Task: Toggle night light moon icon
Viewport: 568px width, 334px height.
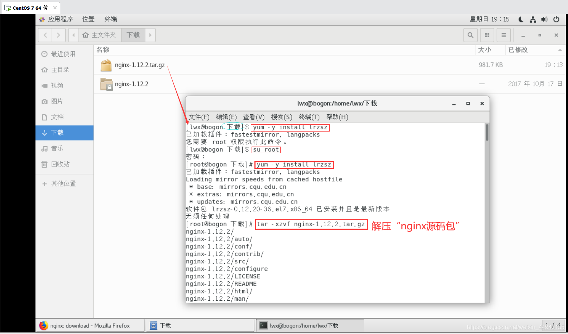Action: pos(521,19)
